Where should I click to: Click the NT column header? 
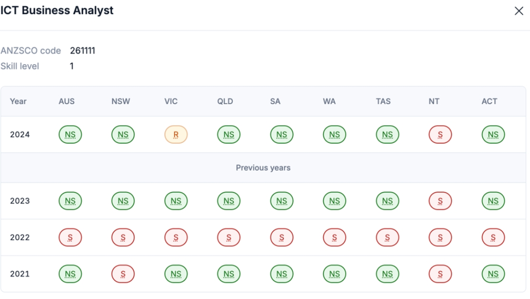click(x=434, y=102)
